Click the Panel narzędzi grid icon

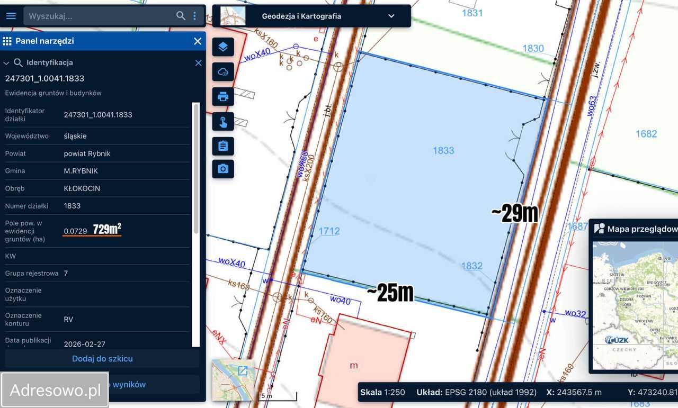click(7, 41)
